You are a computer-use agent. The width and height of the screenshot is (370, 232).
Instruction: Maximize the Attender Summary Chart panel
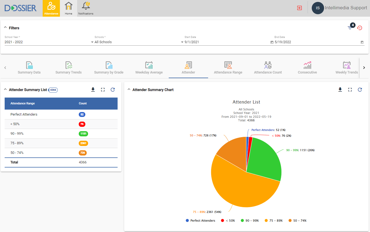pyautogui.click(x=350, y=90)
